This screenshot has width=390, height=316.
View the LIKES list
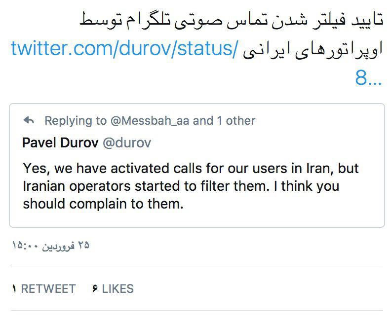pyautogui.click(x=117, y=289)
